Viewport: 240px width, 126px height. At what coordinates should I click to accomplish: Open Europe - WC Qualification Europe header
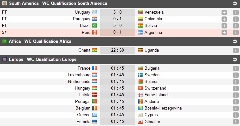point(43,59)
